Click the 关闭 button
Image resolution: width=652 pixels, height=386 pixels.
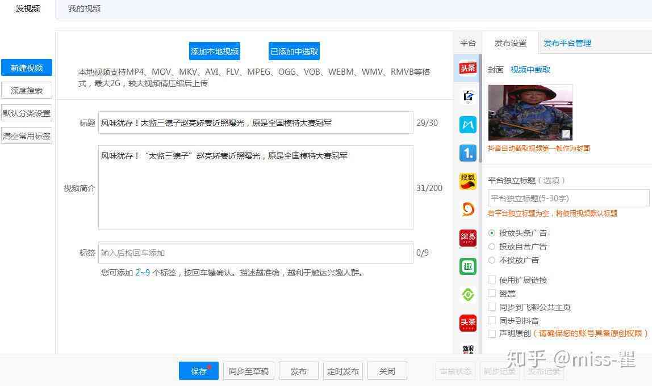[x=387, y=371]
